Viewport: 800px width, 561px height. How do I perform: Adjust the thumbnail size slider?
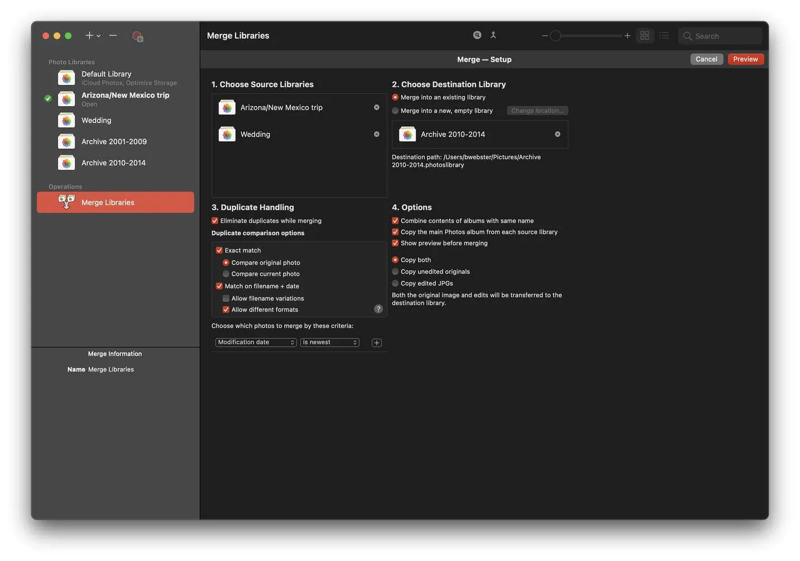point(585,36)
